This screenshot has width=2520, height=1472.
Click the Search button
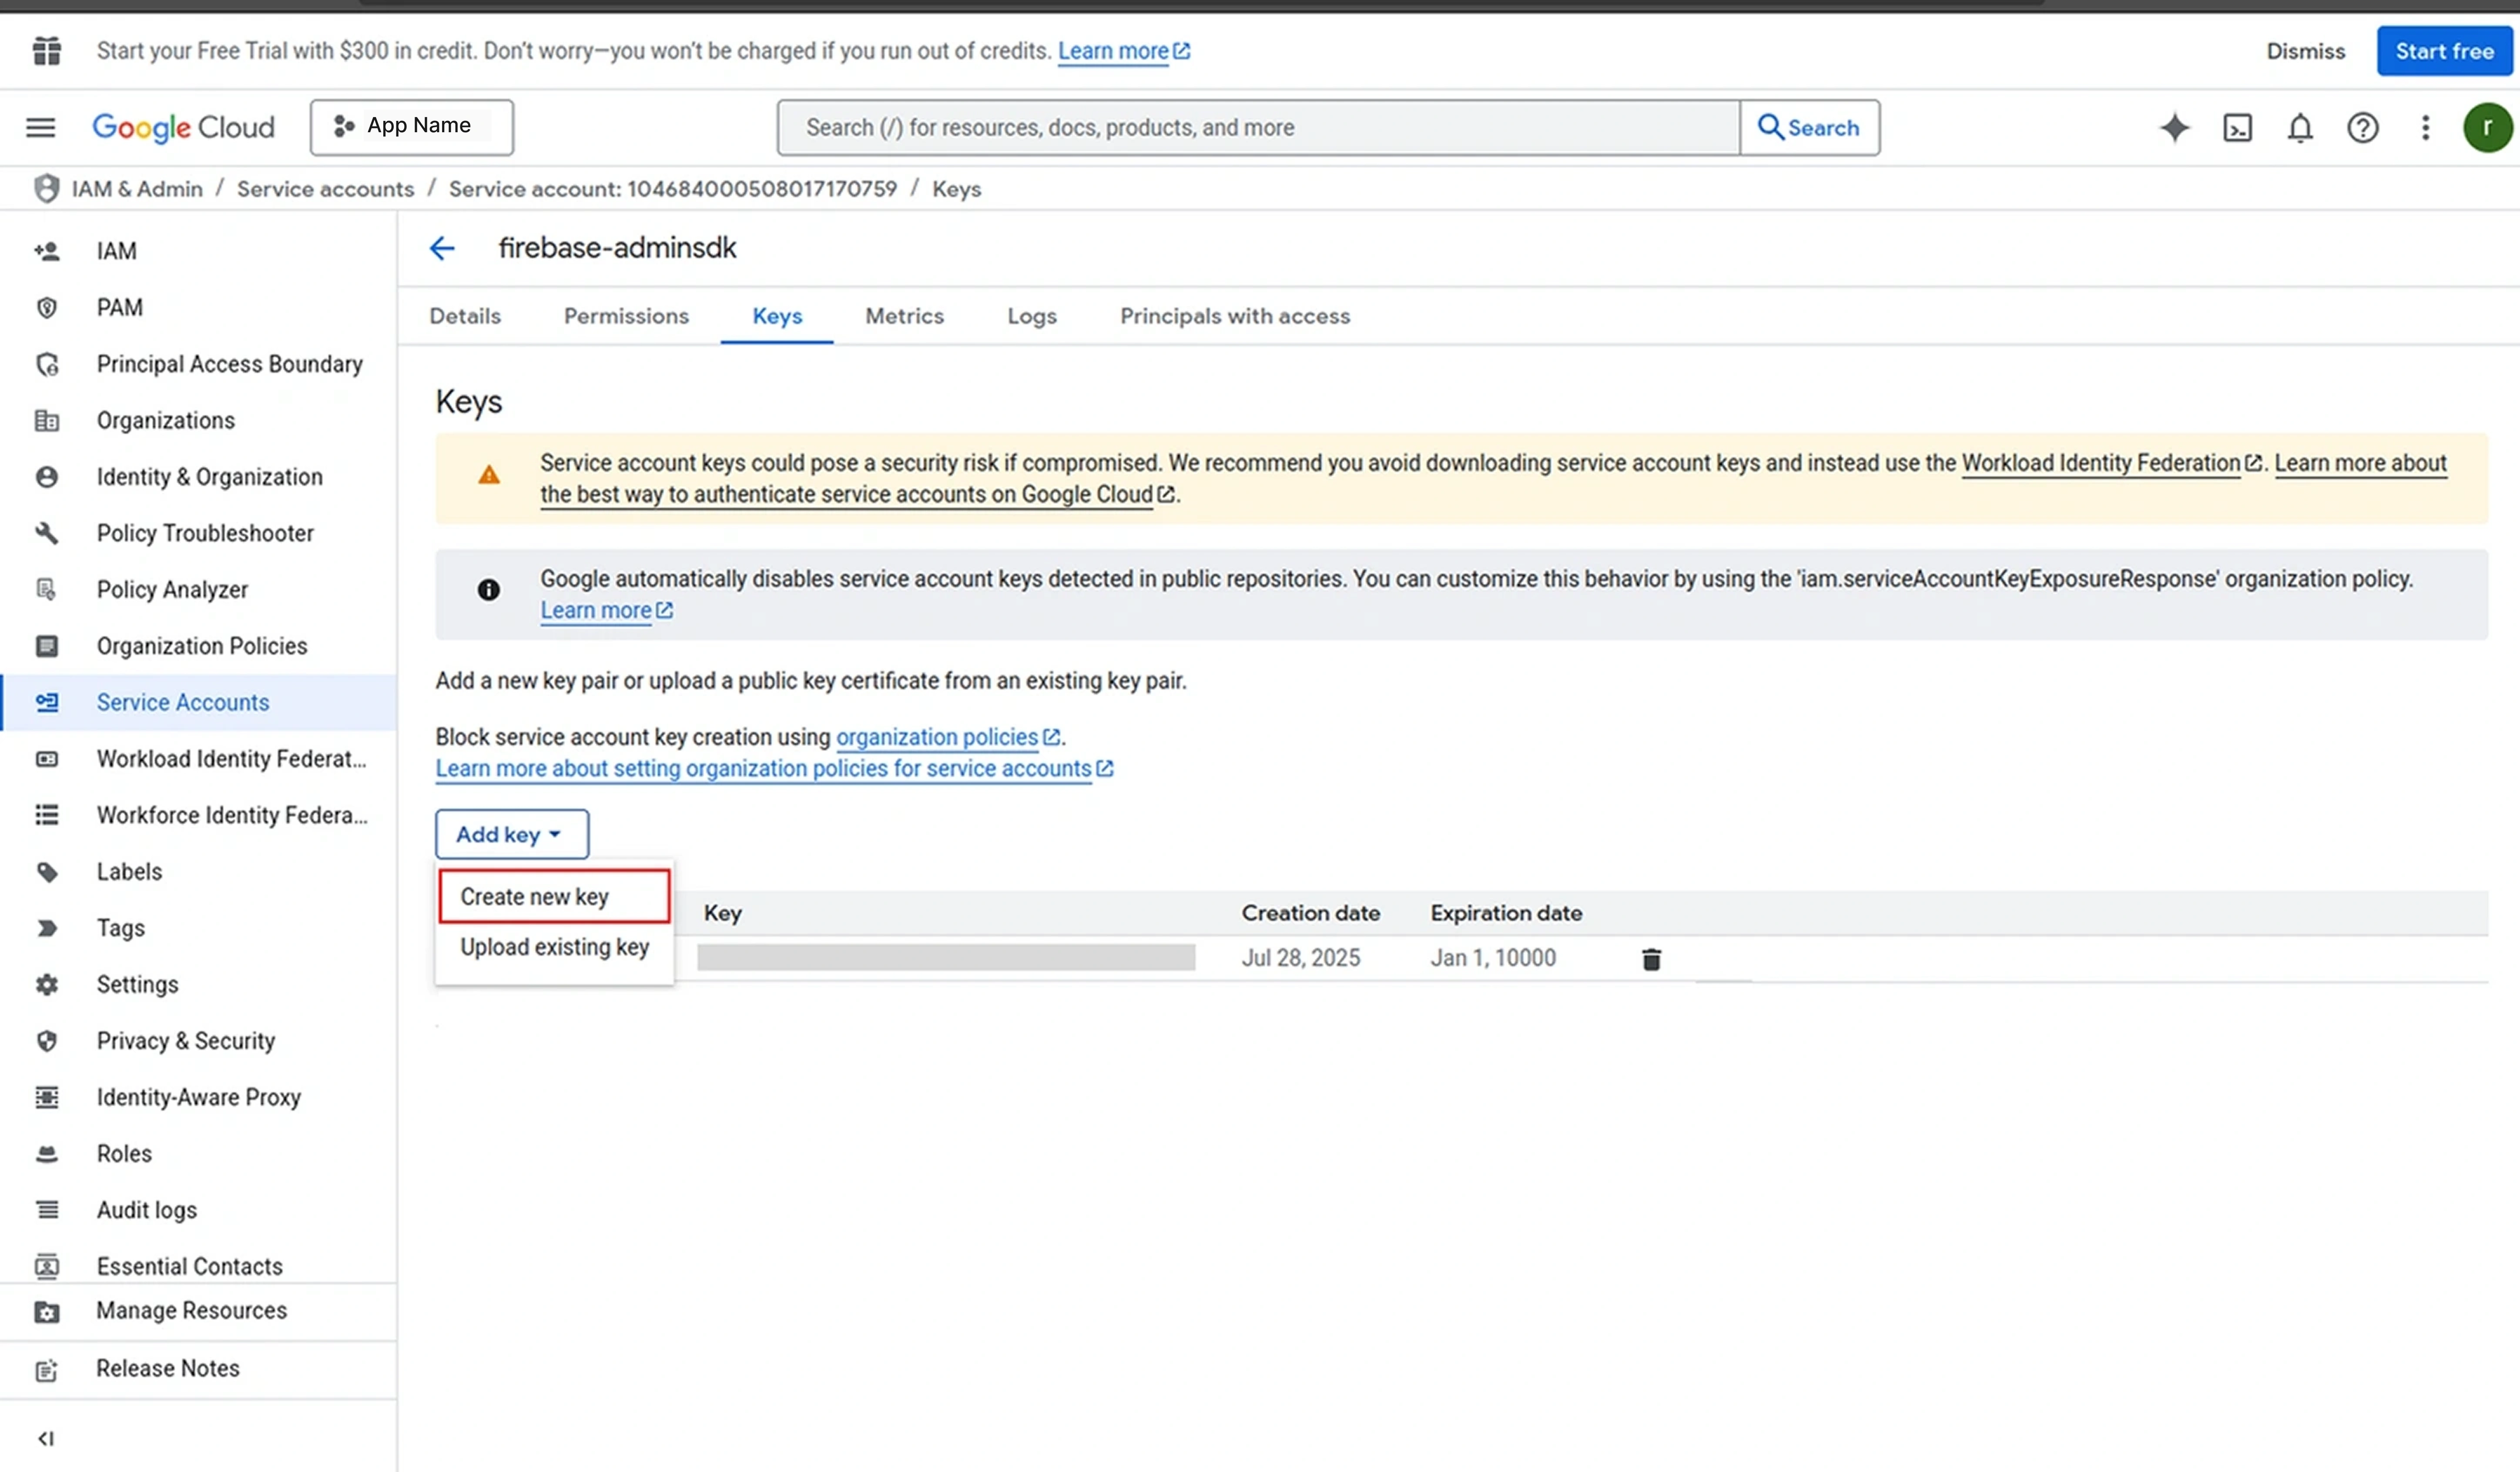pos(1809,127)
